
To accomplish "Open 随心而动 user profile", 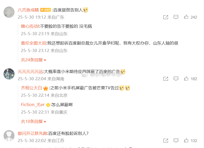I will 30,26.
